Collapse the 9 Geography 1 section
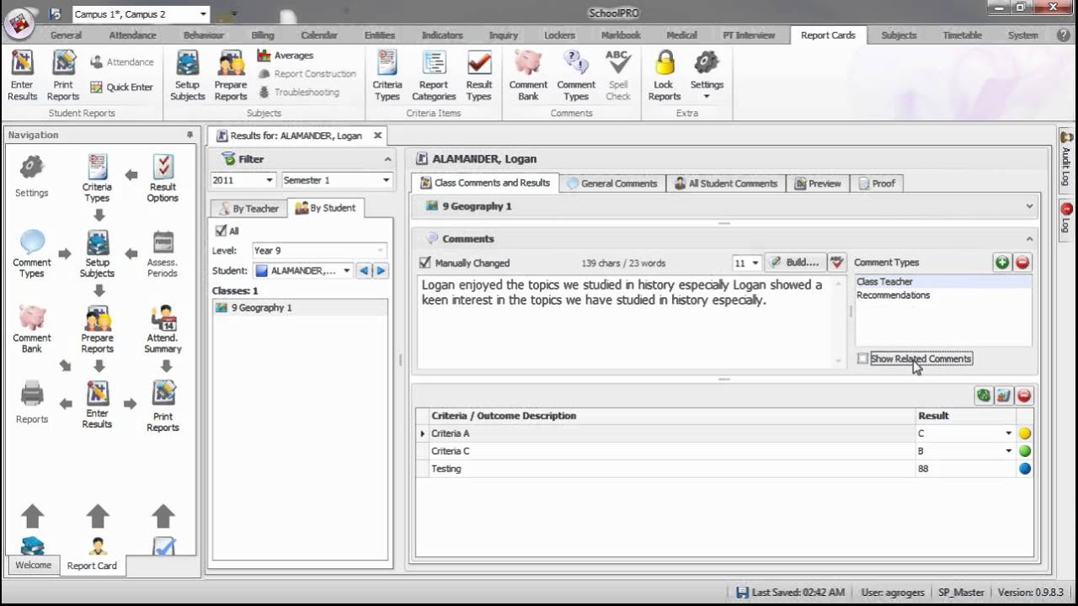The height and width of the screenshot is (606, 1078). [x=1029, y=206]
